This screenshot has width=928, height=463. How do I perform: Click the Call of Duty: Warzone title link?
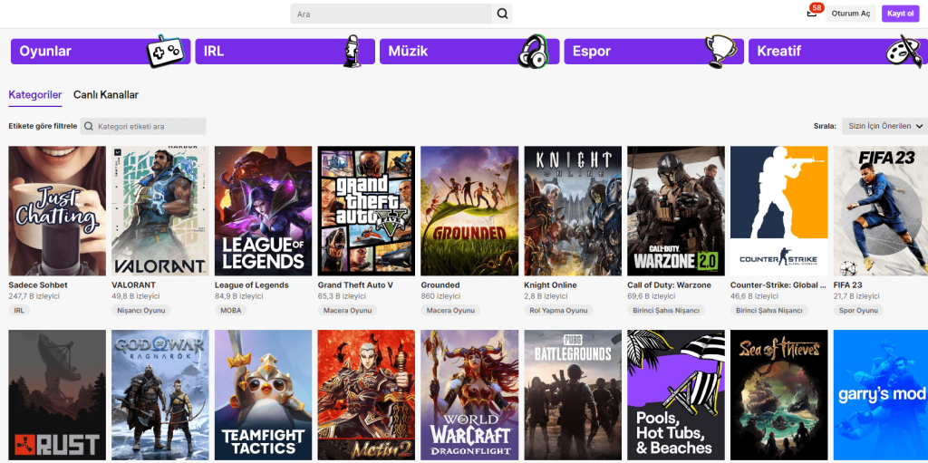[670, 285]
